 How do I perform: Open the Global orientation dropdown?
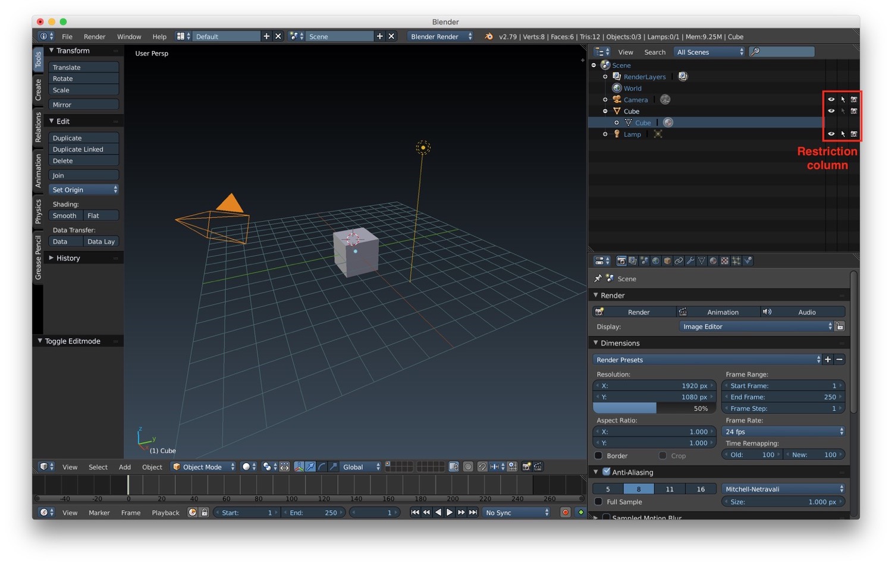click(x=360, y=467)
